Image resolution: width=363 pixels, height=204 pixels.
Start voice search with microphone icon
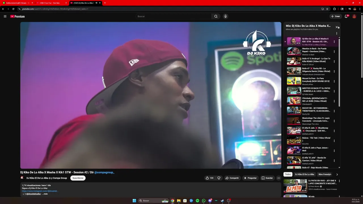(225, 16)
